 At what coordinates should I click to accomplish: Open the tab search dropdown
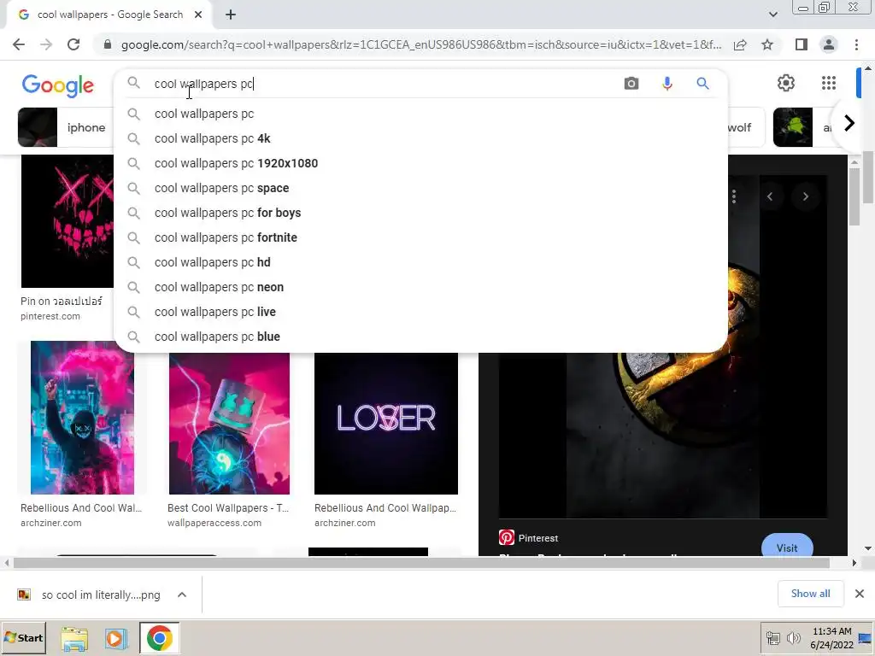pyautogui.click(x=772, y=15)
